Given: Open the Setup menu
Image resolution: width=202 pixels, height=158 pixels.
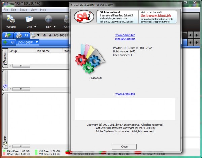Looking at the screenshot, I should point(23,10).
